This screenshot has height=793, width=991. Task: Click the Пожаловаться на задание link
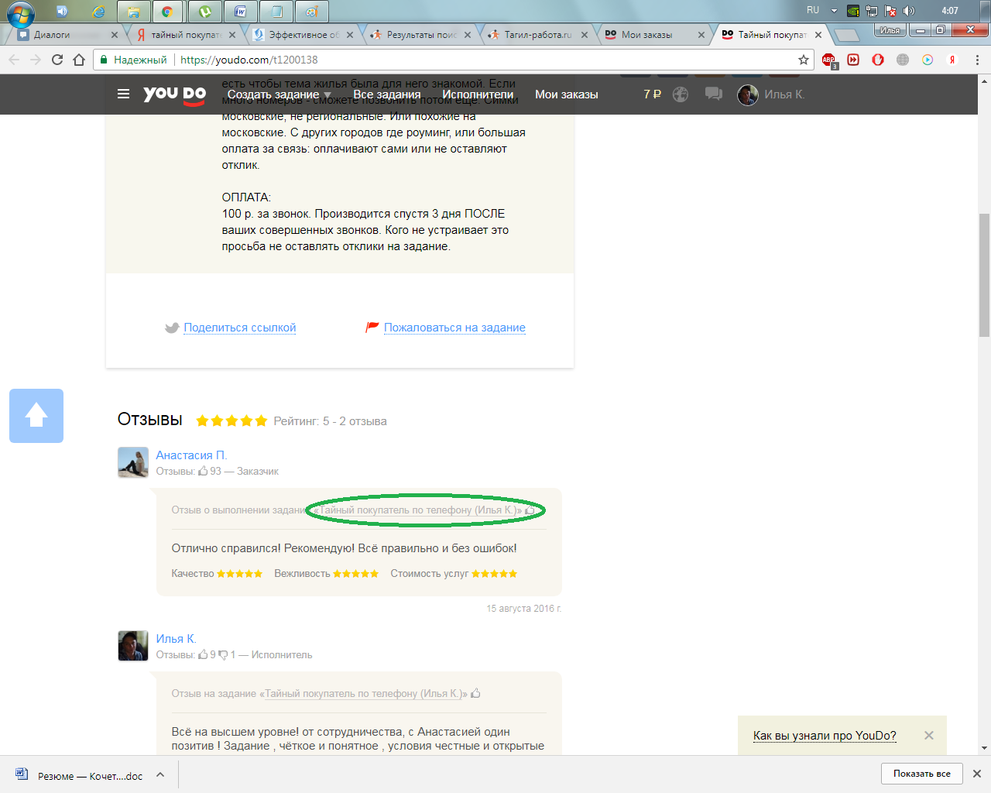coord(454,328)
